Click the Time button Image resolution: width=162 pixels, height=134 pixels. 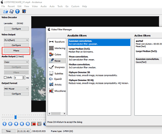pos(9,131)
